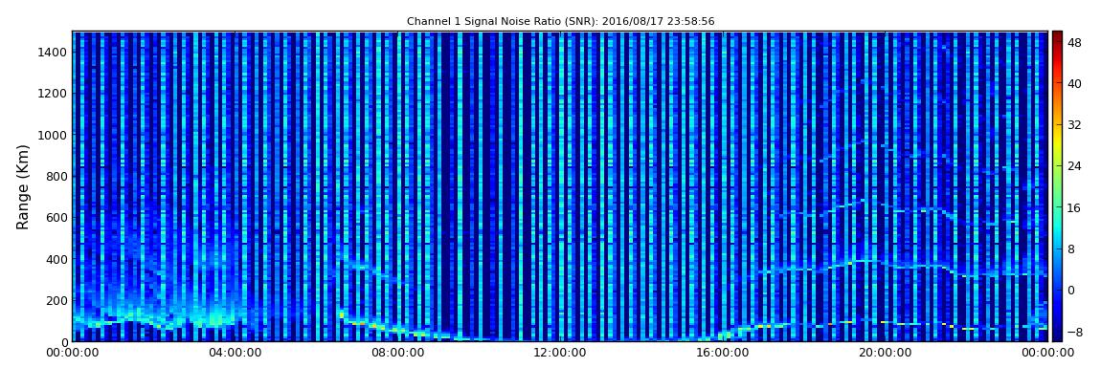Click the 12:00:00 time tick label
The image size is (1101, 389).
tap(560, 354)
